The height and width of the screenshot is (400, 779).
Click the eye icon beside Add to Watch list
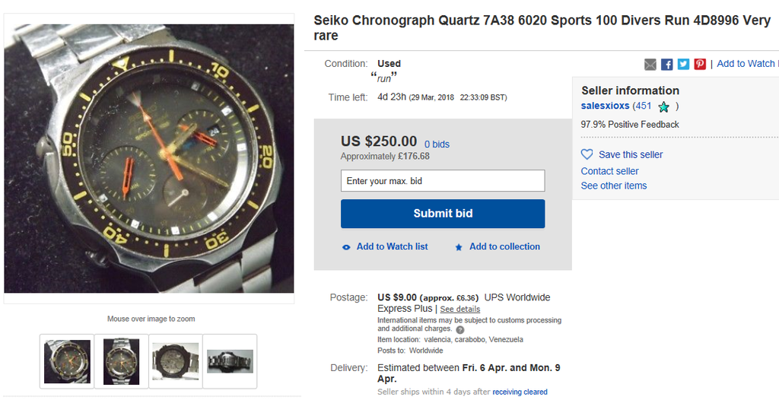point(346,247)
